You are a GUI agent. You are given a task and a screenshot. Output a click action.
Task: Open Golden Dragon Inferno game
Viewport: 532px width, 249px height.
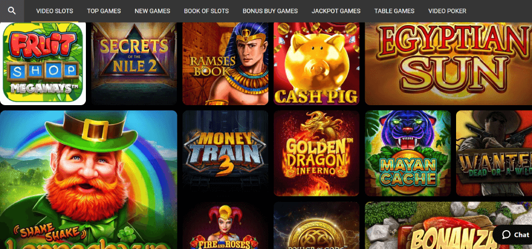(x=316, y=153)
